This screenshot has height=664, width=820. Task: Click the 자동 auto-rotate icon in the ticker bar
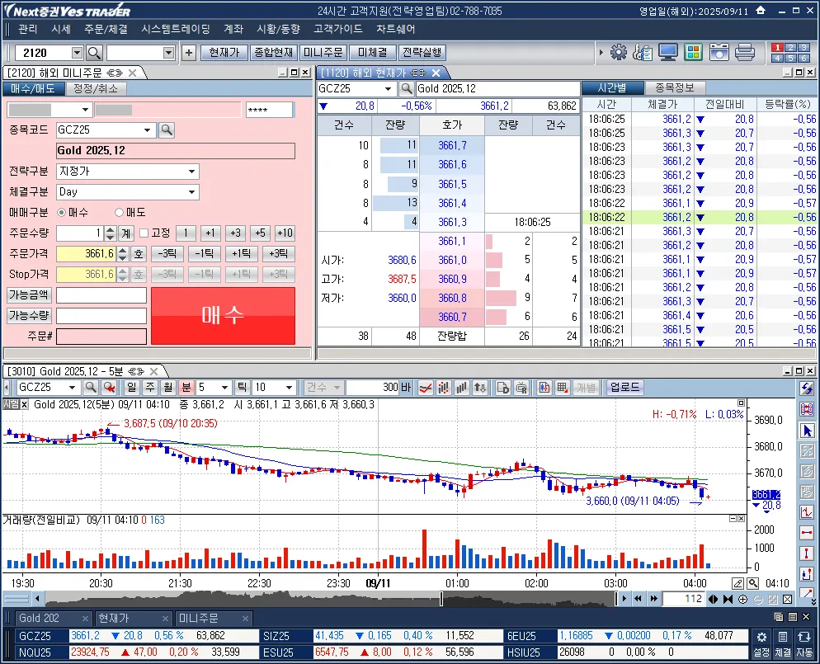tap(804, 643)
